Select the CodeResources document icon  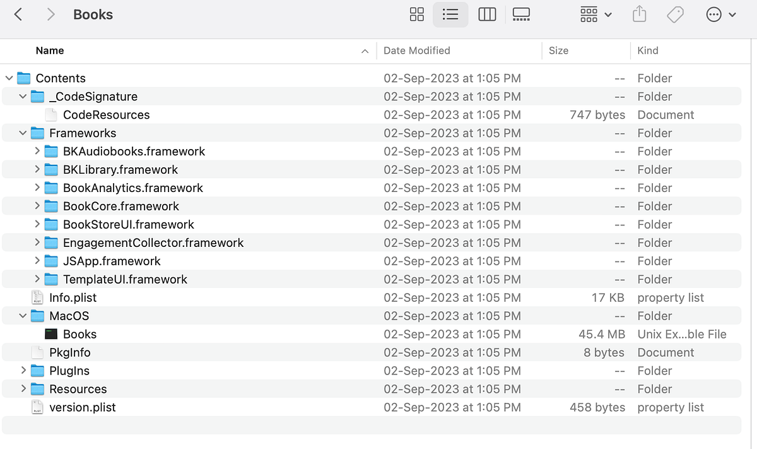[x=52, y=115]
